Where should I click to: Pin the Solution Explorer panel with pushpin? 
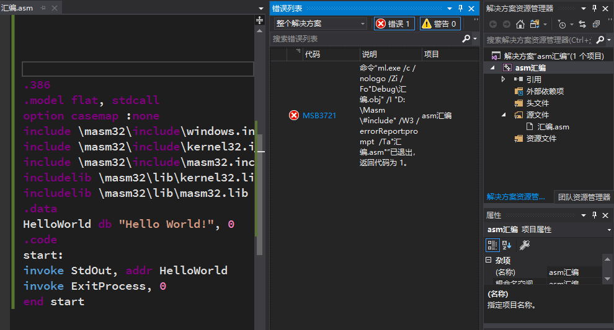[594, 8]
